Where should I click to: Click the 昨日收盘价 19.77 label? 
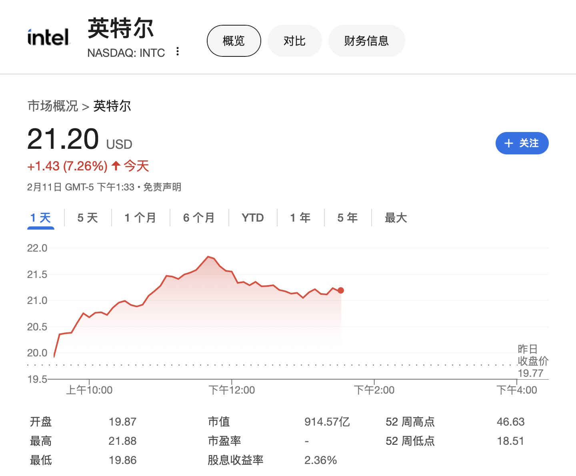[x=533, y=361]
